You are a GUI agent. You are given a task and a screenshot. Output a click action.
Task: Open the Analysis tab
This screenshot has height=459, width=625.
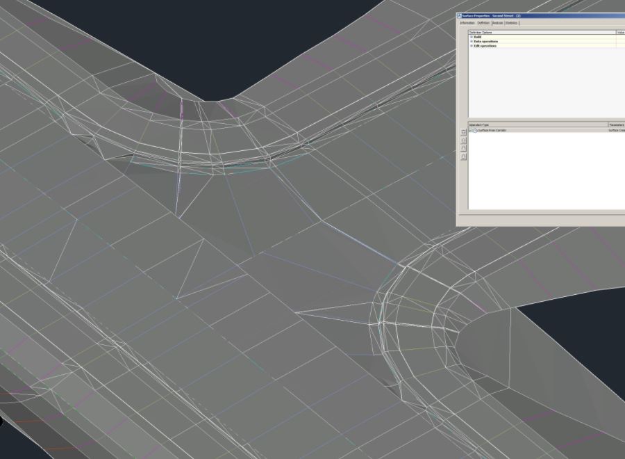click(497, 22)
